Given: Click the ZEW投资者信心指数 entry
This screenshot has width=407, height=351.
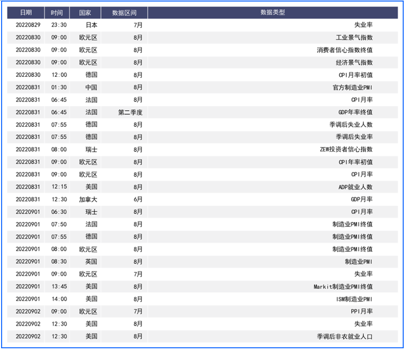Looking at the screenshot, I should tap(346, 150).
